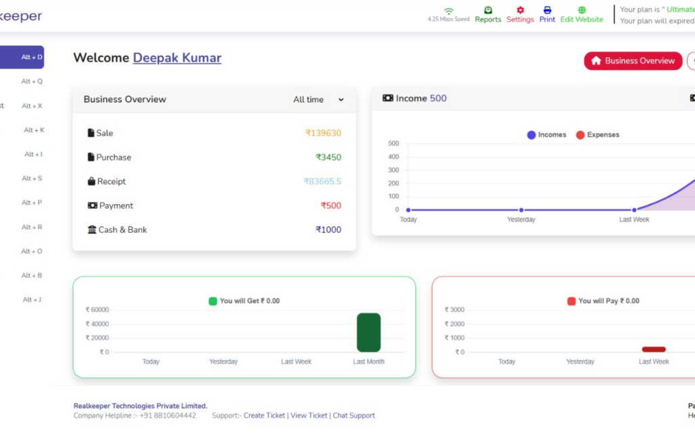Select the Alt + R sidebar item
The width and height of the screenshot is (695, 434).
31,226
